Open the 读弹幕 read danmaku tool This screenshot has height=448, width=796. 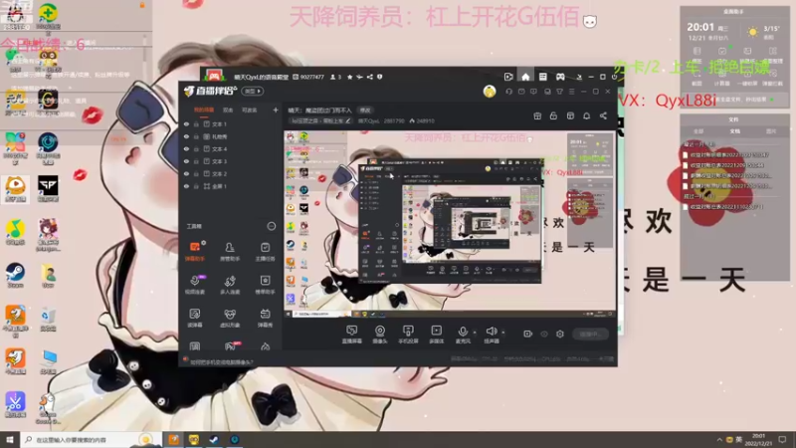[195, 318]
